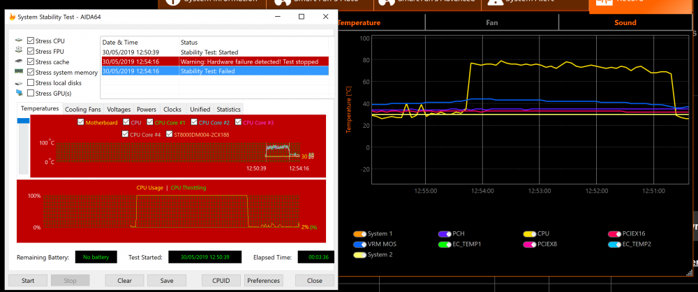
Task: Open CPUID panel
Action: coord(221,280)
